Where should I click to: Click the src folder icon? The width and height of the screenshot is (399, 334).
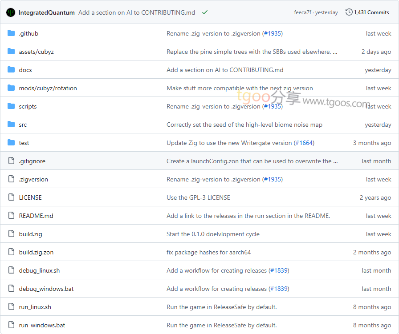pos(11,125)
